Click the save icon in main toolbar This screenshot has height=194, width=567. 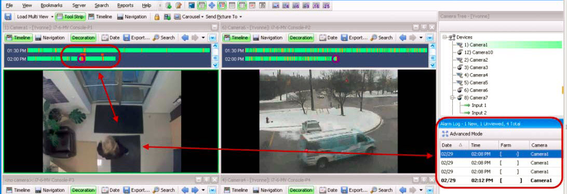pyautogui.click(x=8, y=17)
